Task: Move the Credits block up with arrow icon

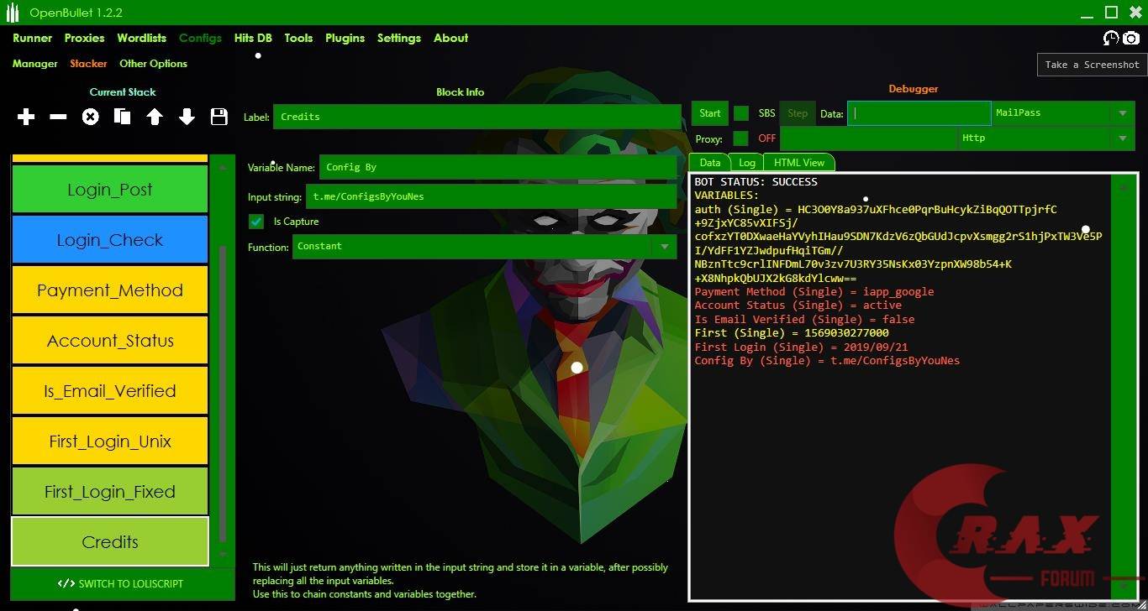Action: (155, 117)
